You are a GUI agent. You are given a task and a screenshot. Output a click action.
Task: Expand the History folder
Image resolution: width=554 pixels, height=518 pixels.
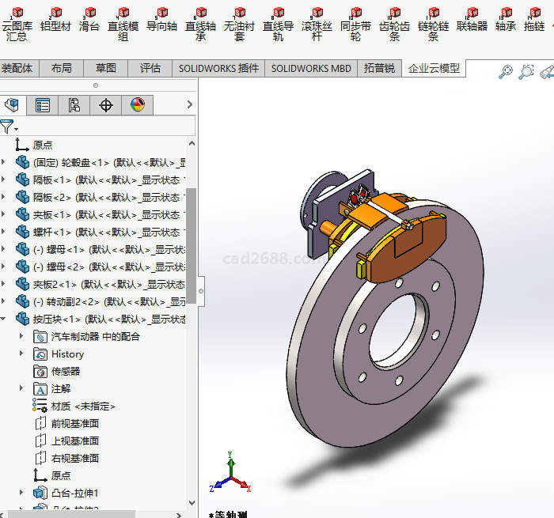coord(21,354)
